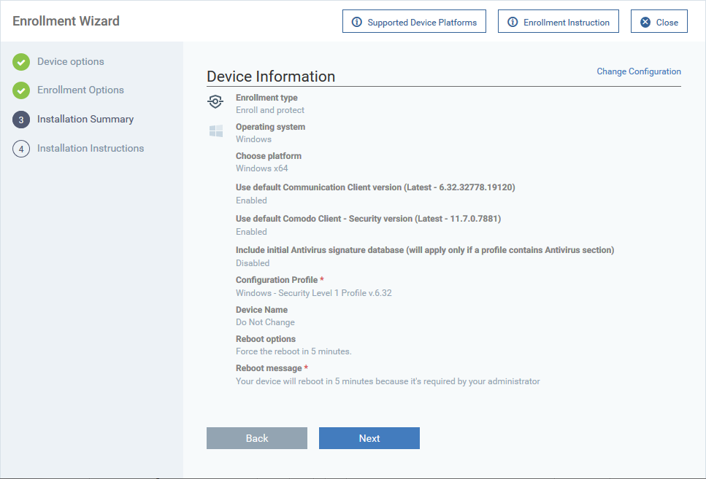Image resolution: width=706 pixels, height=479 pixels.
Task: Go to the Next step
Action: 369,438
